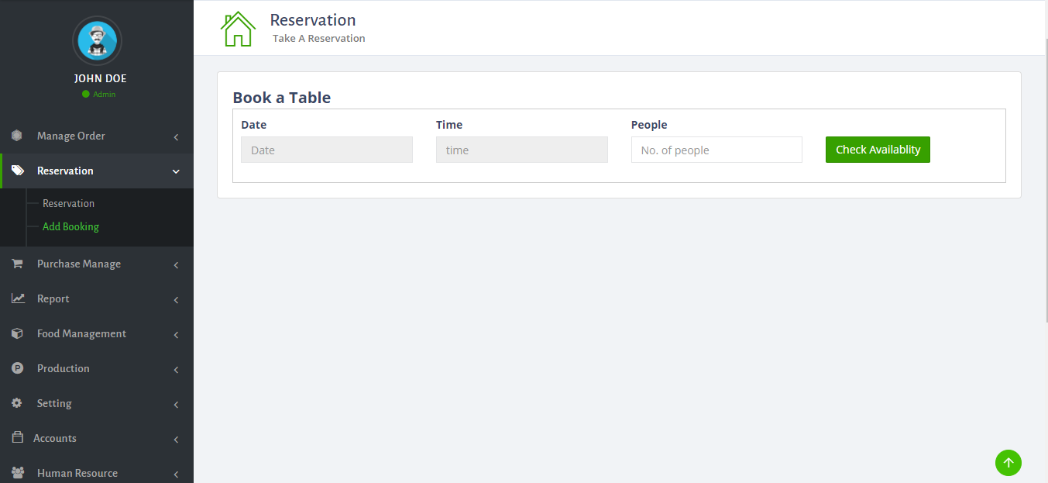Open the Add Booking link
This screenshot has width=1048, height=483.
point(70,226)
